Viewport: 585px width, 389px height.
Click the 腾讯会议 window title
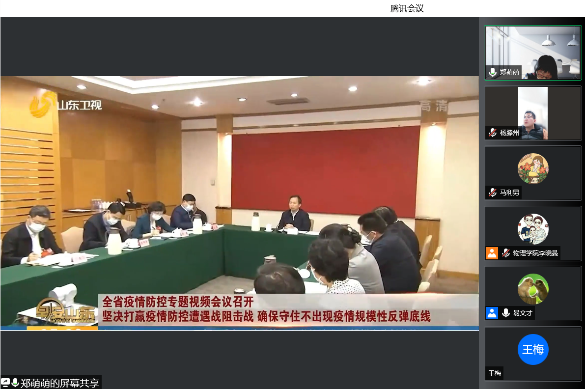coord(407,8)
